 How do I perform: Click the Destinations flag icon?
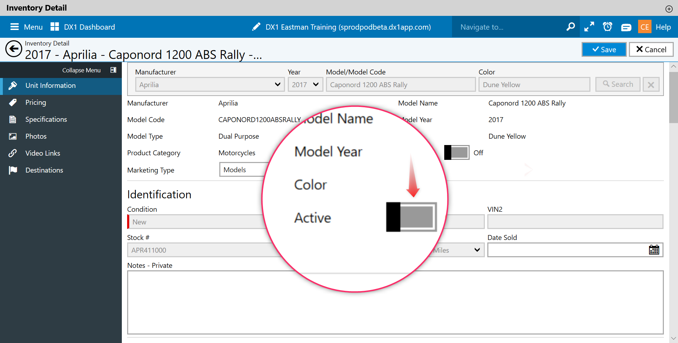click(13, 170)
